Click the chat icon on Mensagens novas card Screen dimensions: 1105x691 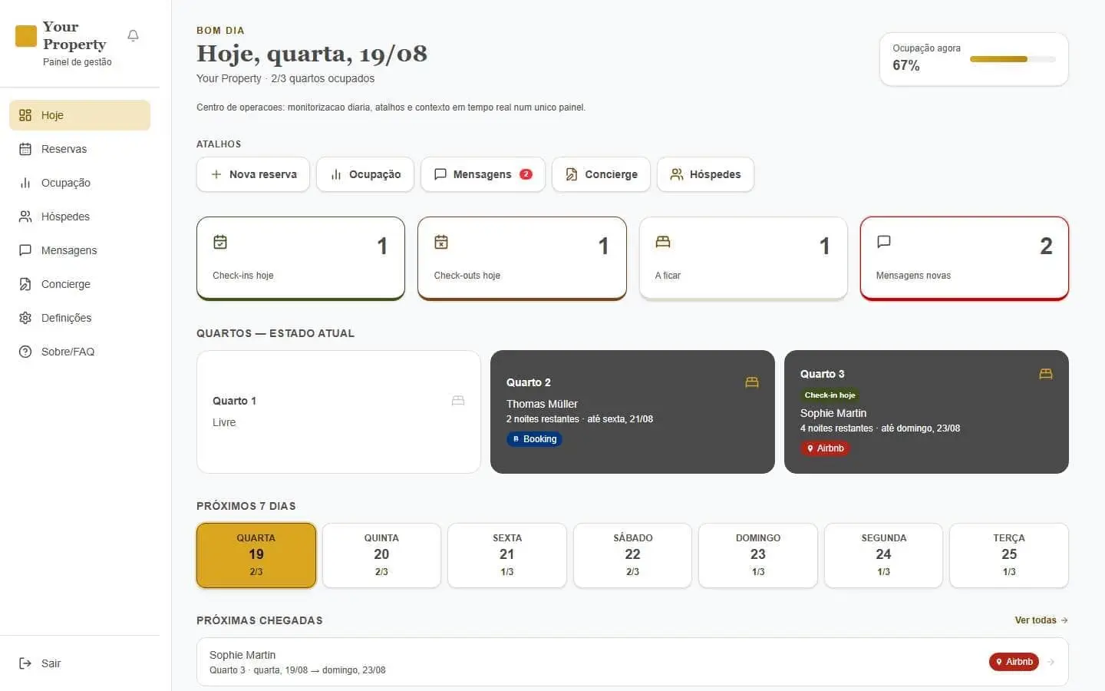pos(884,242)
